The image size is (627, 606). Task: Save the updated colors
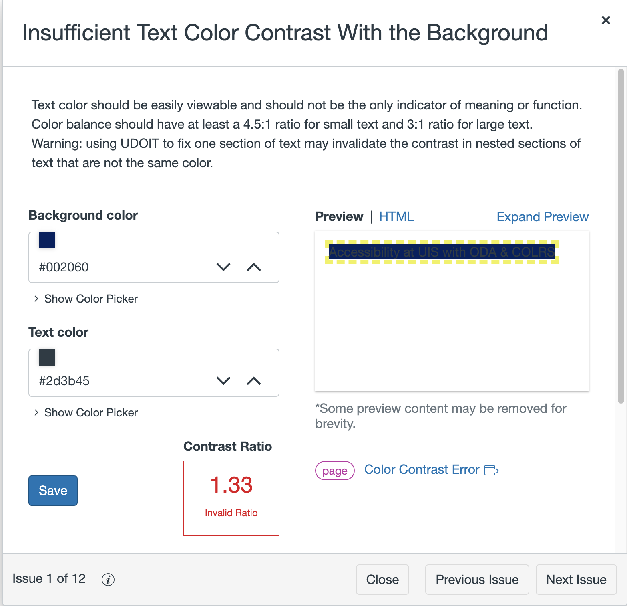(x=52, y=490)
